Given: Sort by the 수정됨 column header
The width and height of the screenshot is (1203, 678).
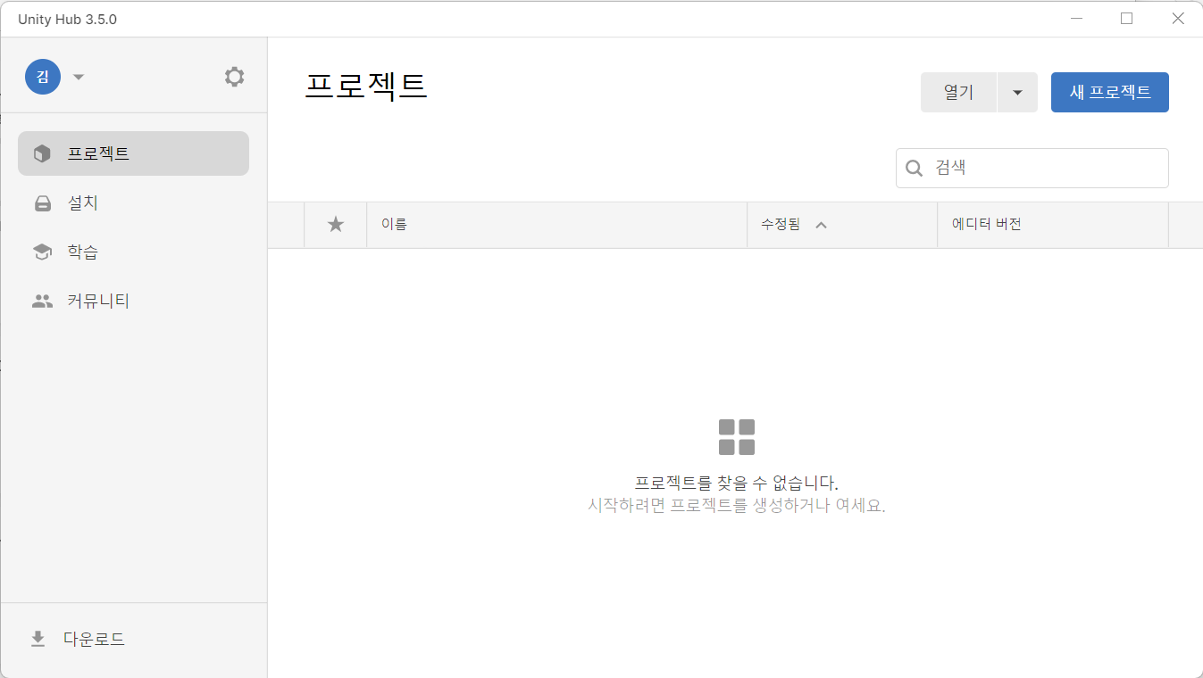Looking at the screenshot, I should click(842, 225).
